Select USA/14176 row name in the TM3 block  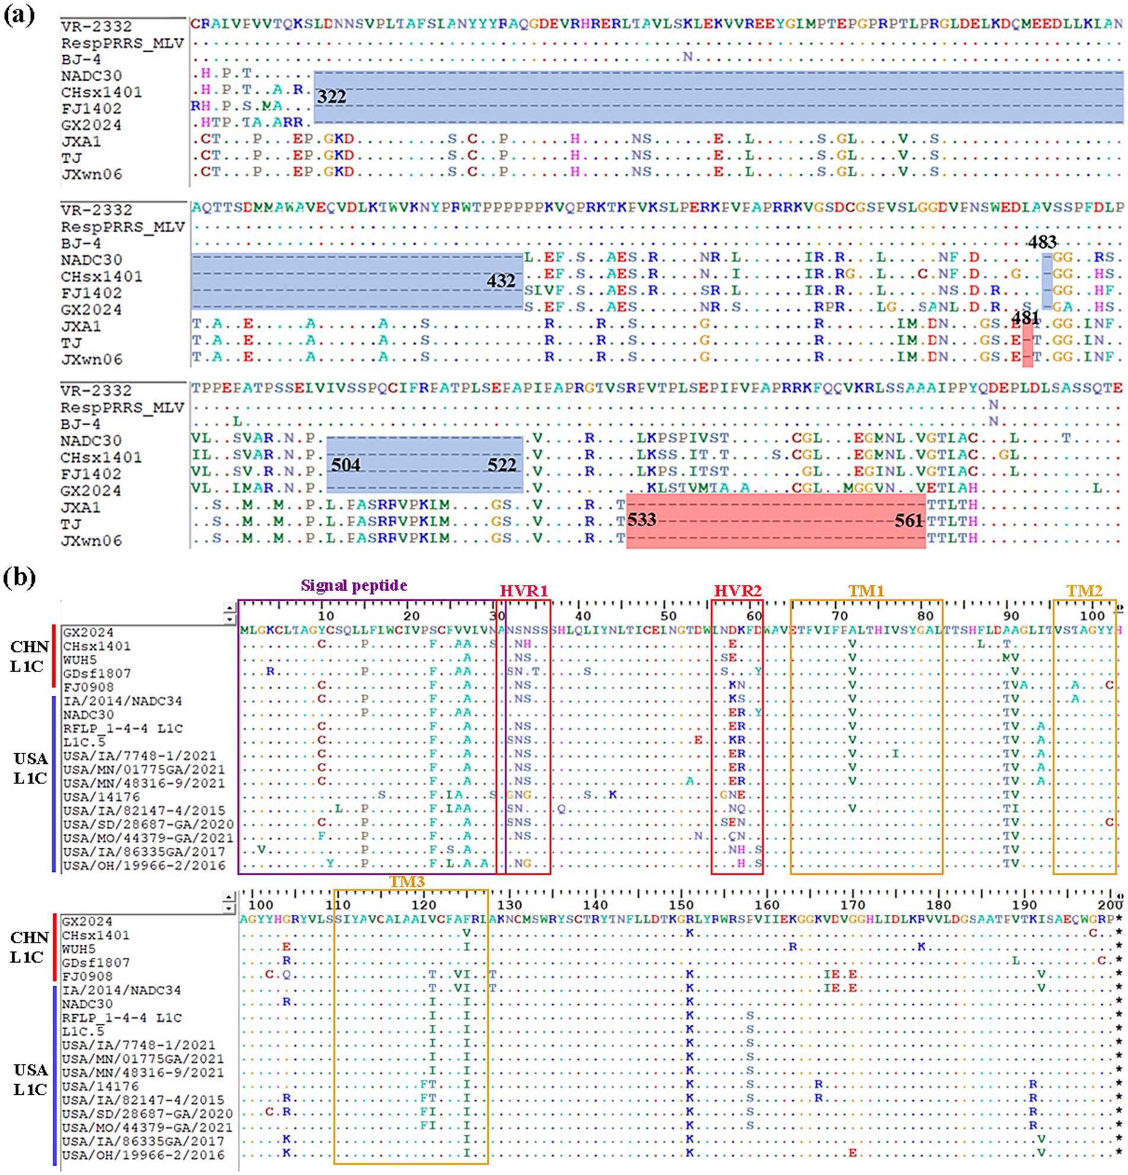click(101, 1086)
